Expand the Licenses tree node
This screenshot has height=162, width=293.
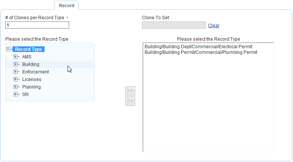[x=16, y=79]
